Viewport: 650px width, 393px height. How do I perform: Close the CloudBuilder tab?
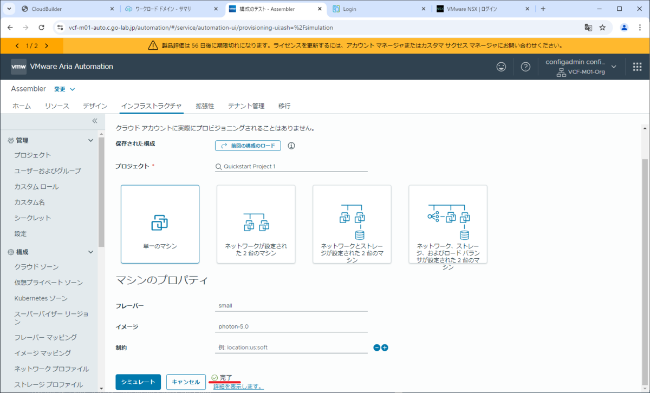click(112, 9)
